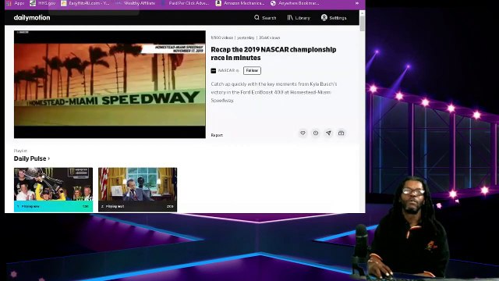
Task: Click the page scrollbar thumb
Action: (x=362, y=23)
